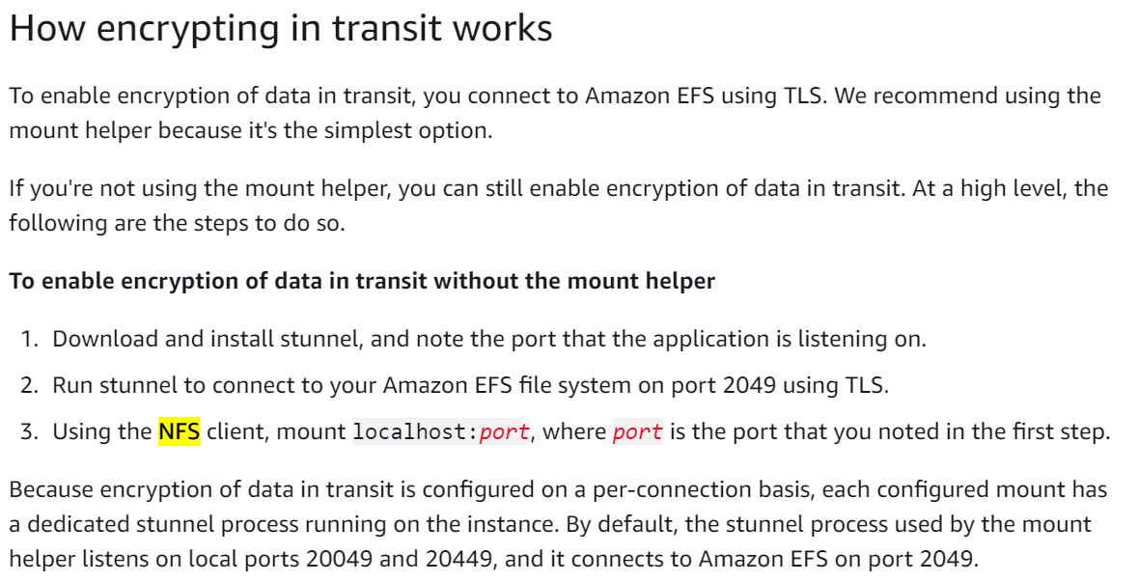Screen dimensions: 1138x582
Task: Click step 3 'Using the NFS client' text
Action: click(x=581, y=431)
